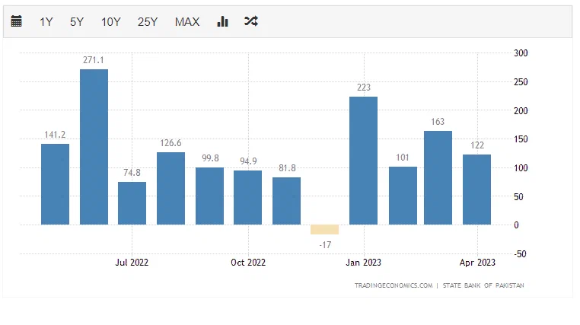The width and height of the screenshot is (580, 325).
Task: Select the bar labeled 81.8
Action: click(x=286, y=201)
